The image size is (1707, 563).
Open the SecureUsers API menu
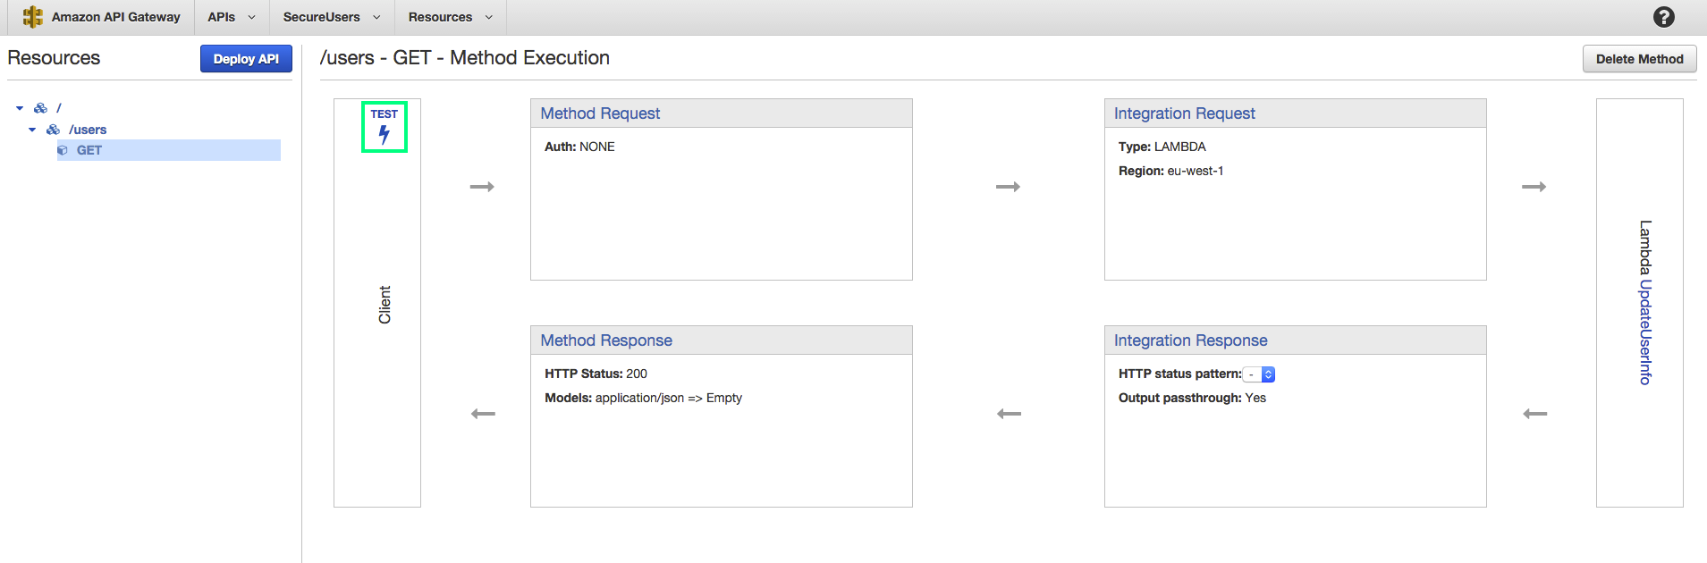(331, 17)
